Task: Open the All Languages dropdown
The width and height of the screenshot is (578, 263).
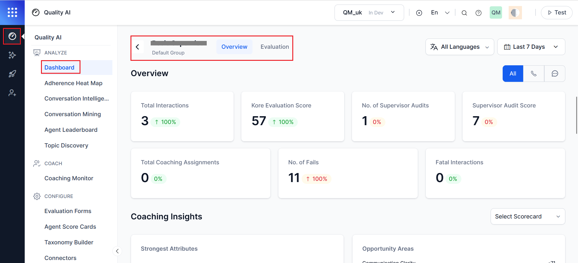Action: [460, 47]
